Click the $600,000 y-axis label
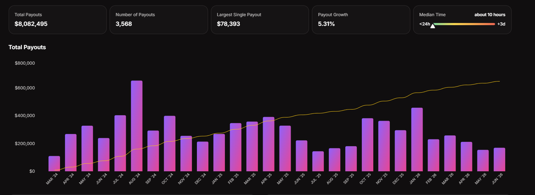The height and width of the screenshot is (195, 535). 25,88
